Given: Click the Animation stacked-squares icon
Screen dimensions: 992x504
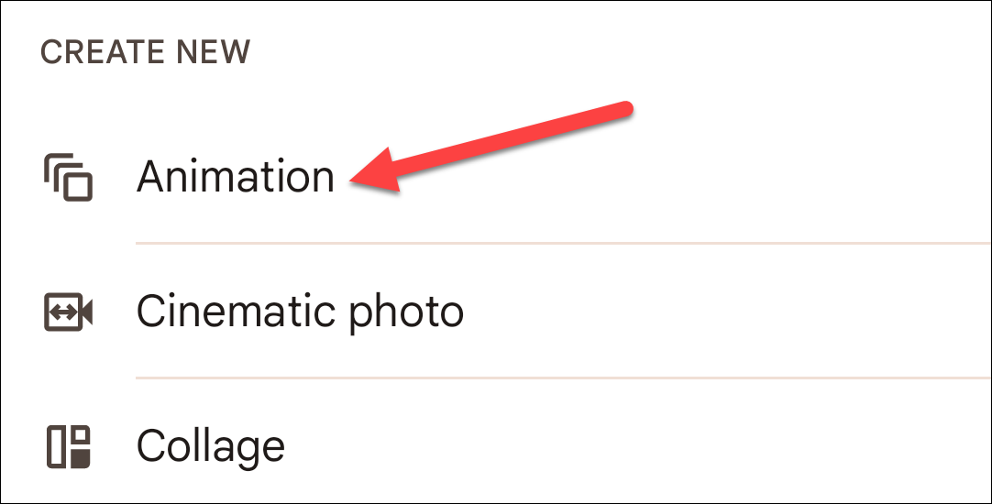Looking at the screenshot, I should coord(69,178).
